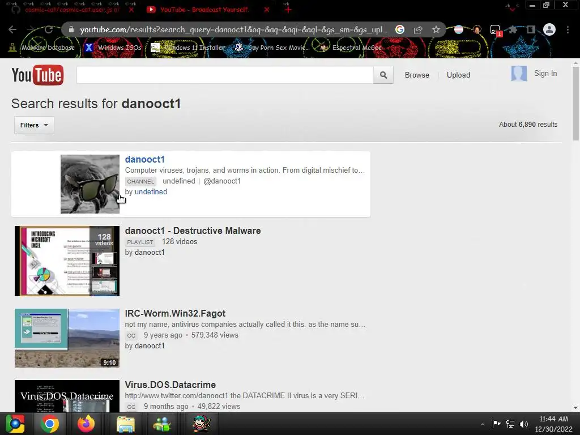Open Virus.DOS.Datacrime video title

click(170, 385)
